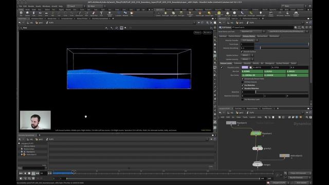Image resolution: width=329 pixels, height=185 pixels.
Task: Open Key All Channels dropdown
Action: click(299, 178)
